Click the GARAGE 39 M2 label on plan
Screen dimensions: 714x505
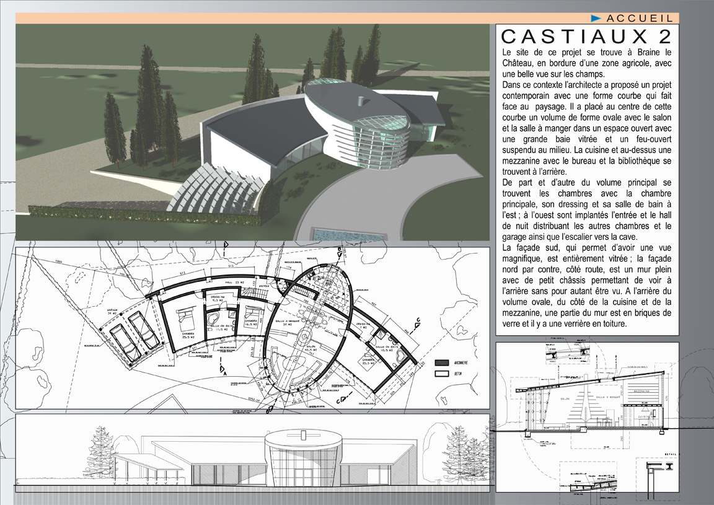[x=112, y=312]
